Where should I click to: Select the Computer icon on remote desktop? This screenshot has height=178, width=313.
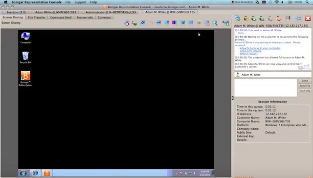click(25, 38)
